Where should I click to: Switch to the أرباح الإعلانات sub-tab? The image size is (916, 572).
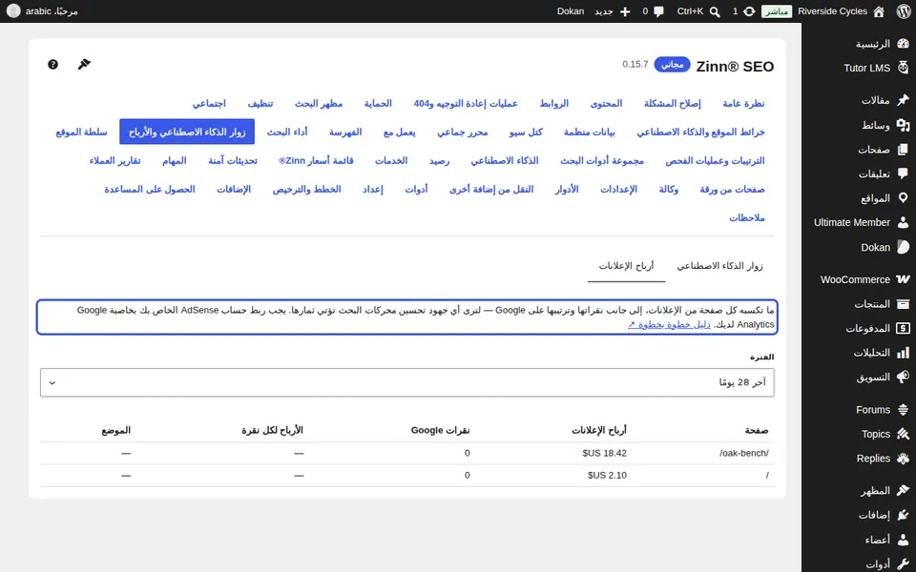pos(626,266)
